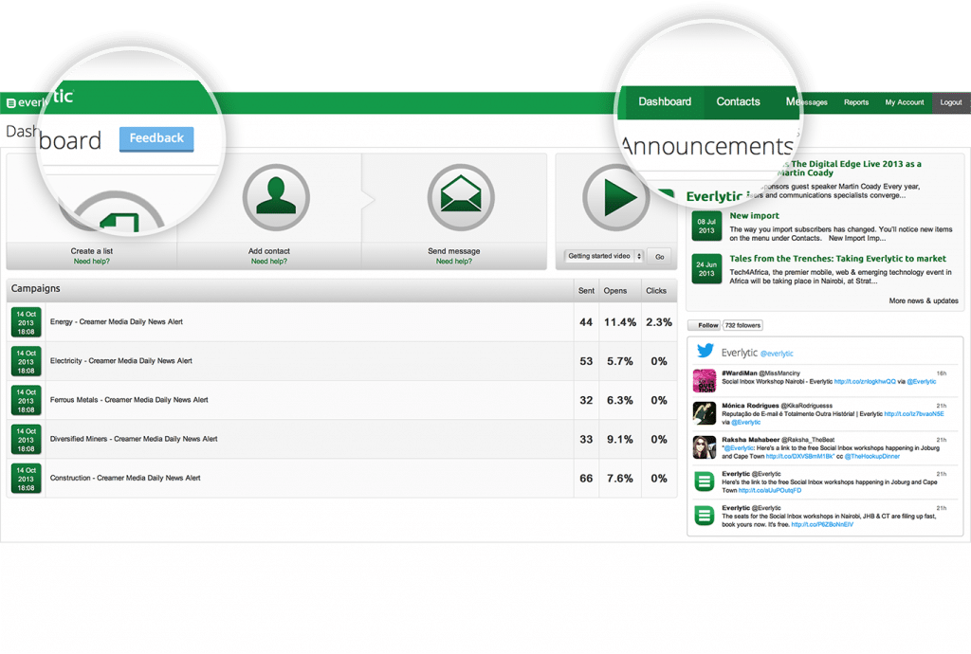The width and height of the screenshot is (971, 654).
Task: Open Diversified Miners - Creamer Media Daily News Alert
Action: (x=134, y=439)
